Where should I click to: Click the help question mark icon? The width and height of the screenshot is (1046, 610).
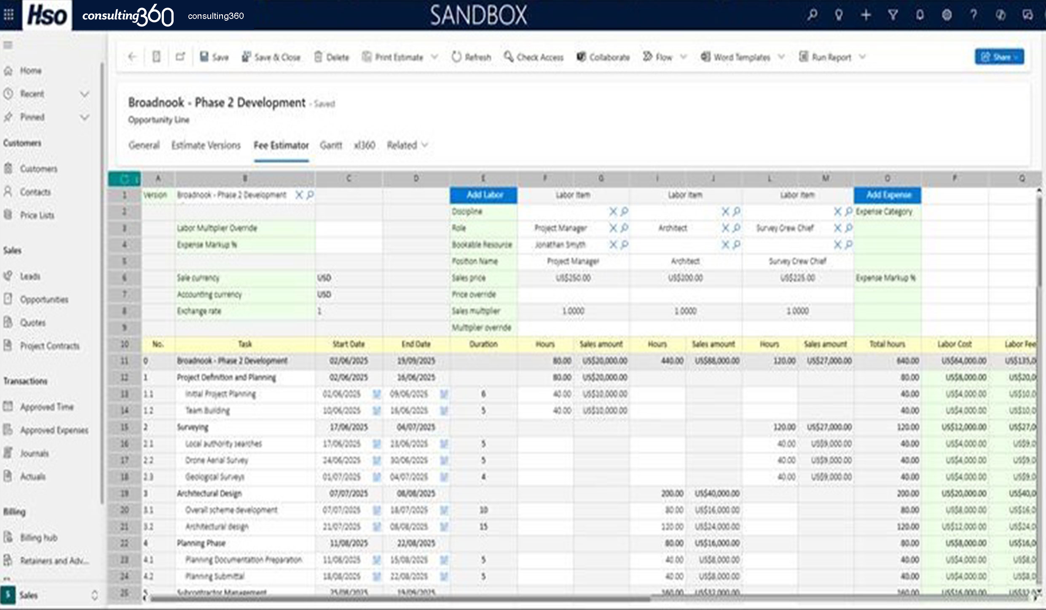pos(974,15)
